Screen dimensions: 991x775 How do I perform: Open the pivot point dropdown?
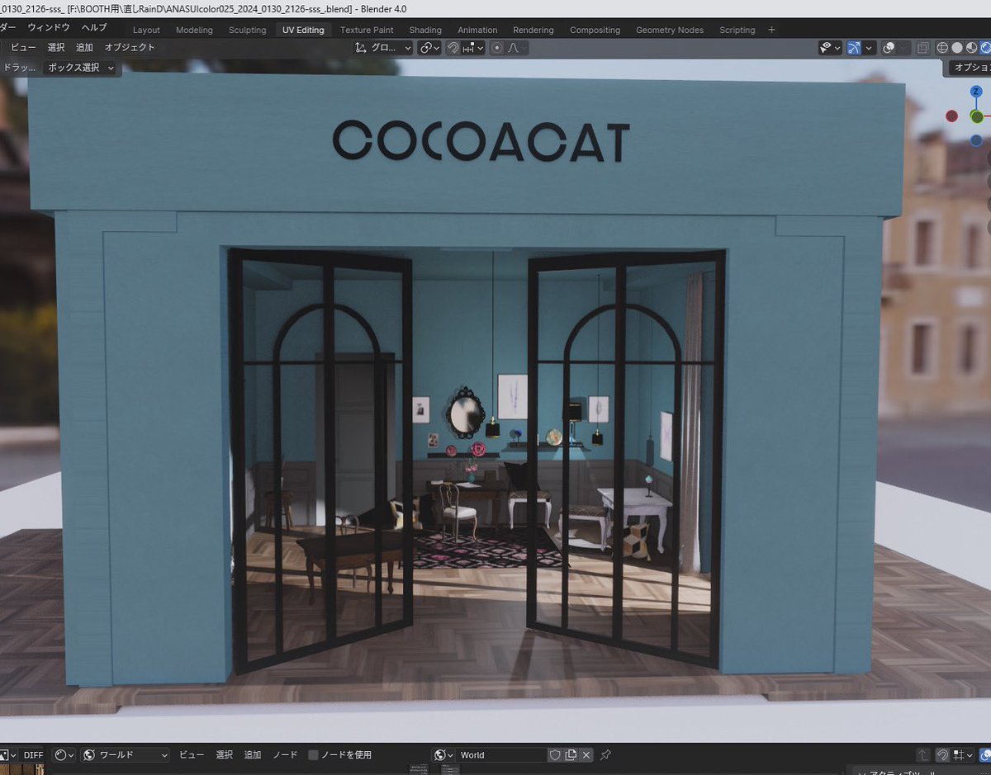[429, 48]
